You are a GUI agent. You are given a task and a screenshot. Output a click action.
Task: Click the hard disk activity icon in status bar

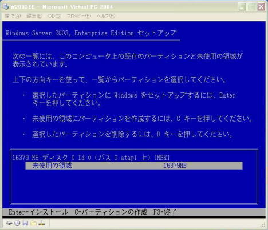(x=9, y=223)
